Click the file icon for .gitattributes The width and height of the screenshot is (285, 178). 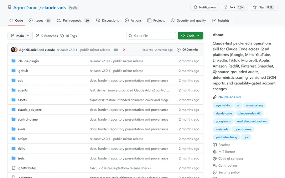(x=14, y=168)
